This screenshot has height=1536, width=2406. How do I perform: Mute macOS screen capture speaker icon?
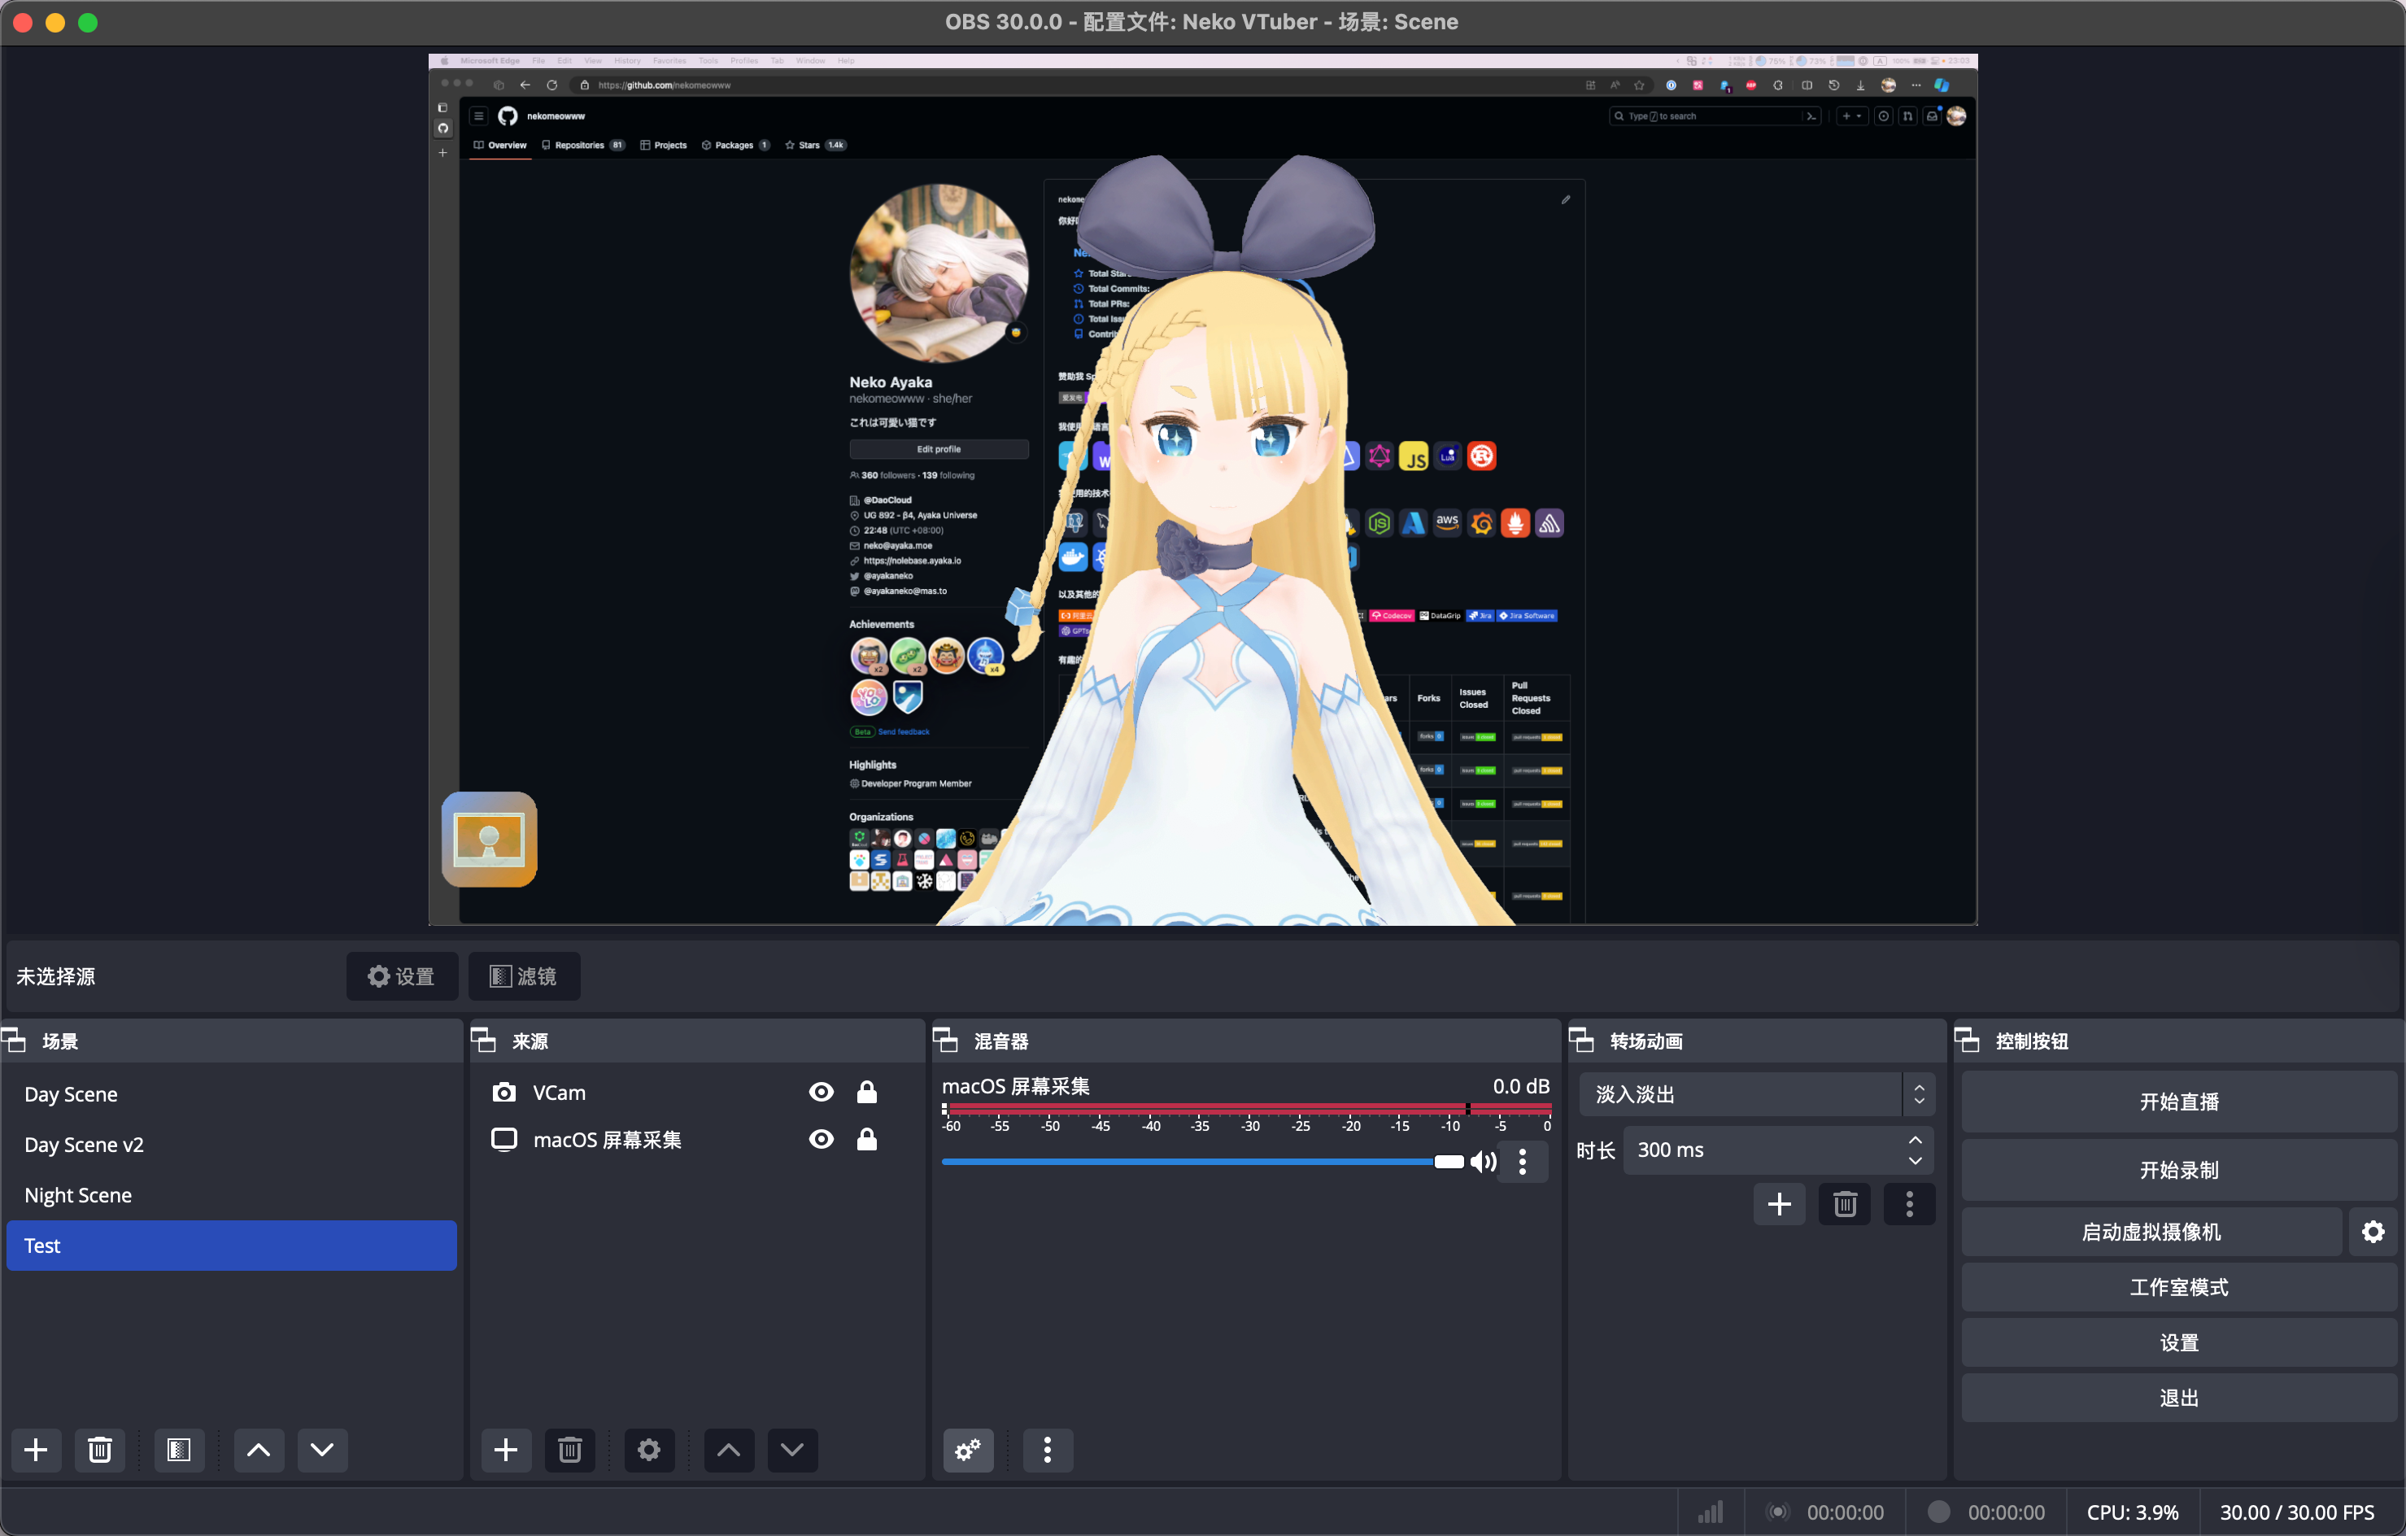[x=1483, y=1161]
